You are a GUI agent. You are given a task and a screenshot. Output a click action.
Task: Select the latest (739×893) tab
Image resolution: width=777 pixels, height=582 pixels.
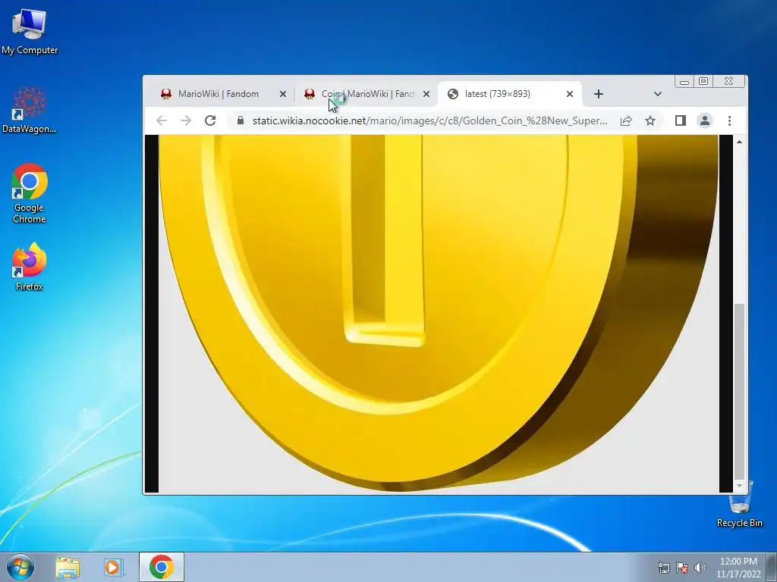coord(509,94)
